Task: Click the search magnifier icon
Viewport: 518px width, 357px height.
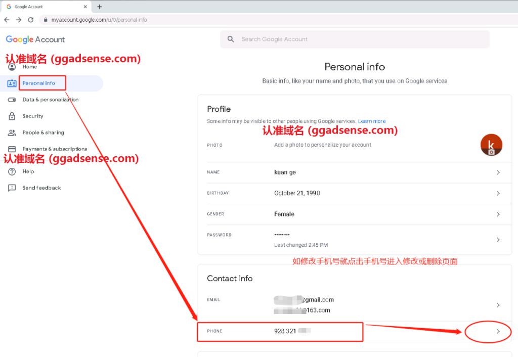Action: tap(231, 39)
